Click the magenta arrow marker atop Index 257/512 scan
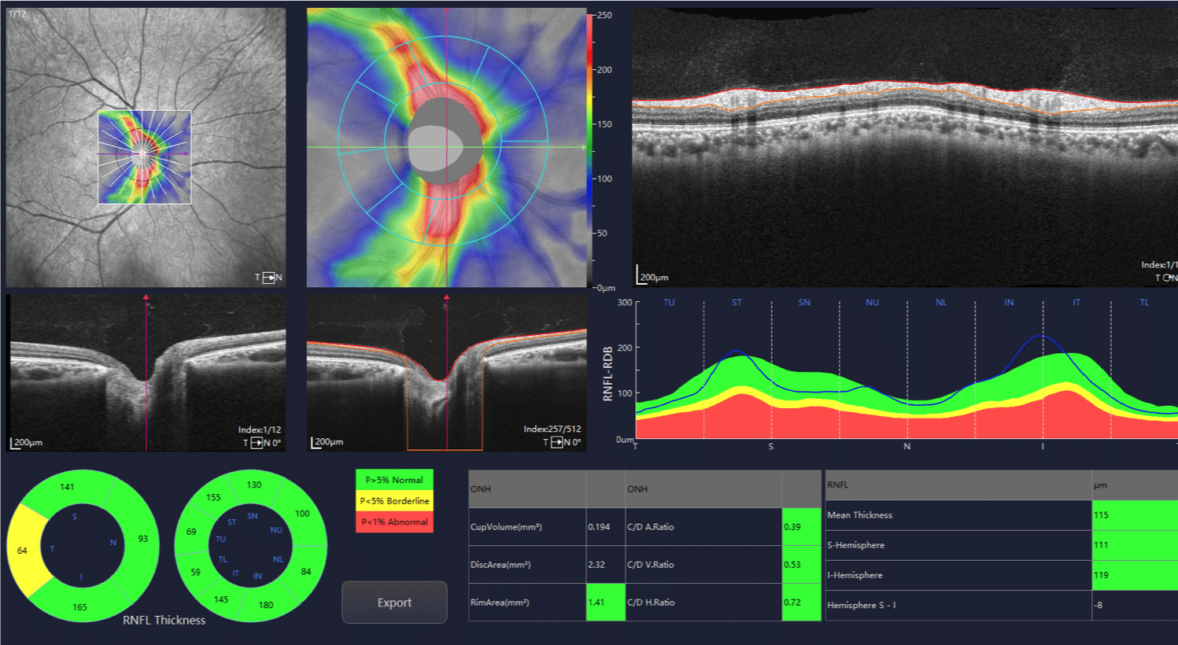Viewport: 1178px width, 645px height. point(447,298)
